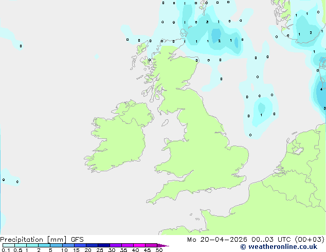Select the 45–50 mm legend swatch

tap(151, 245)
